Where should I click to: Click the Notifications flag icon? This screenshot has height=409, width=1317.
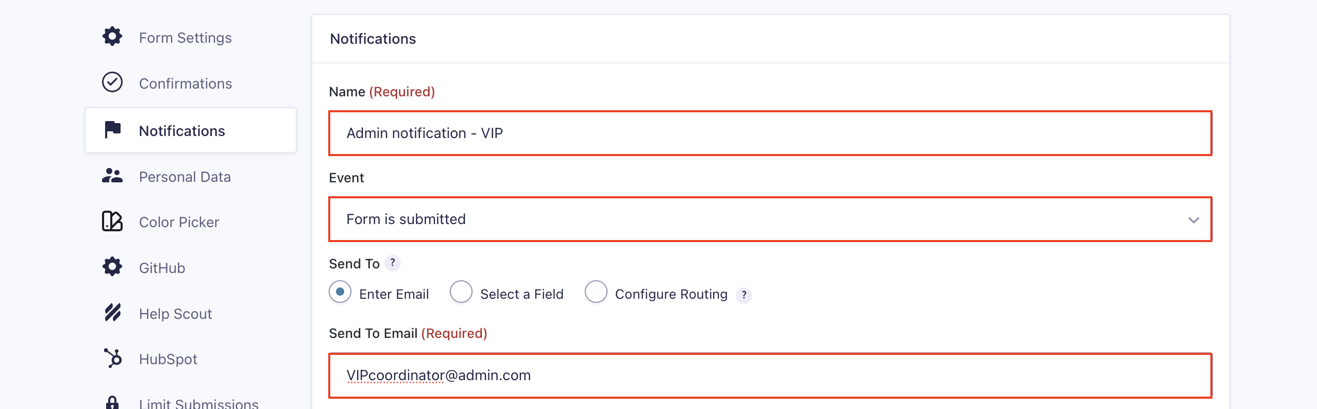(x=112, y=130)
